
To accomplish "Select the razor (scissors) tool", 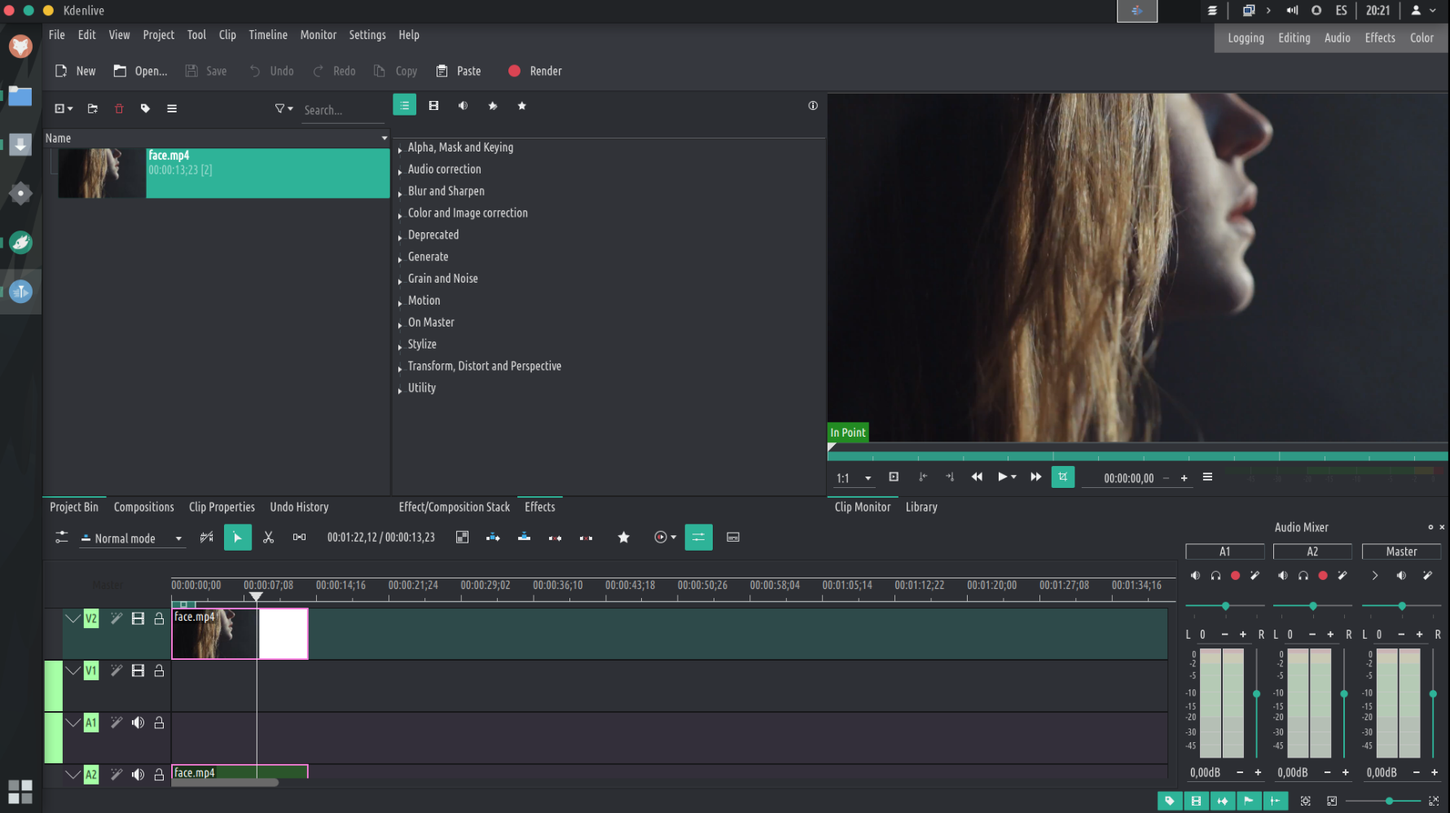I will click(x=268, y=538).
